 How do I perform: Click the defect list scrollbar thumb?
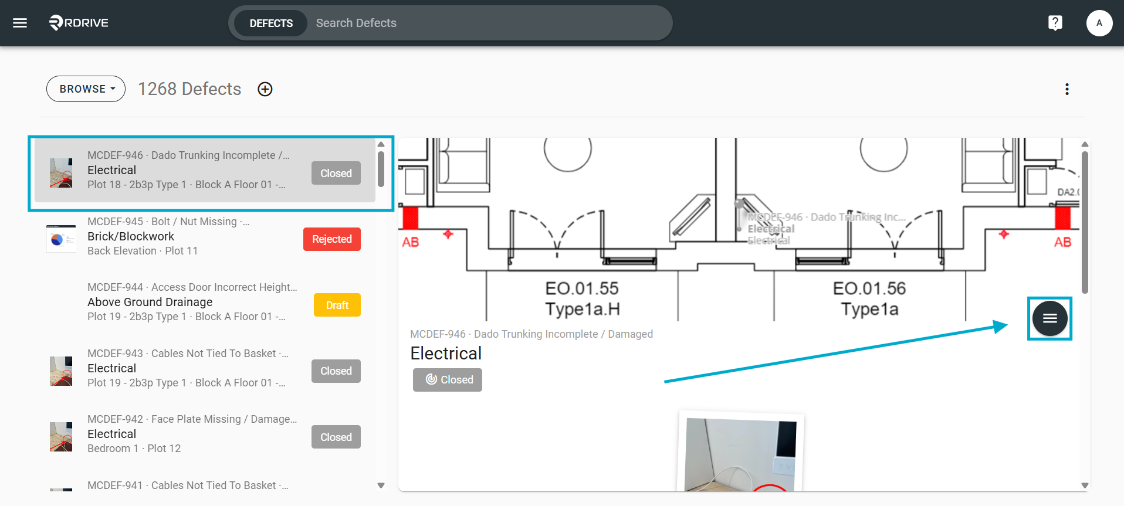click(381, 169)
